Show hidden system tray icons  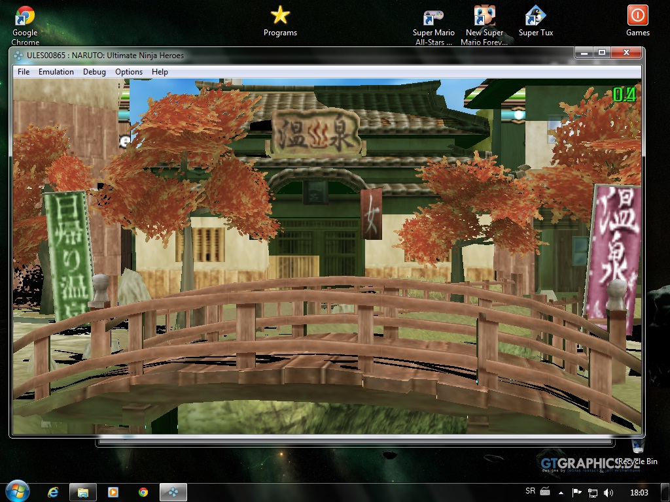click(561, 492)
